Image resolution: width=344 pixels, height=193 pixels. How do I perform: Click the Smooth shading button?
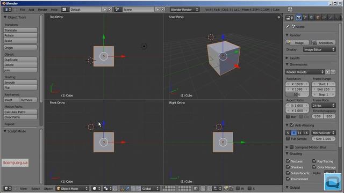tap(20, 82)
